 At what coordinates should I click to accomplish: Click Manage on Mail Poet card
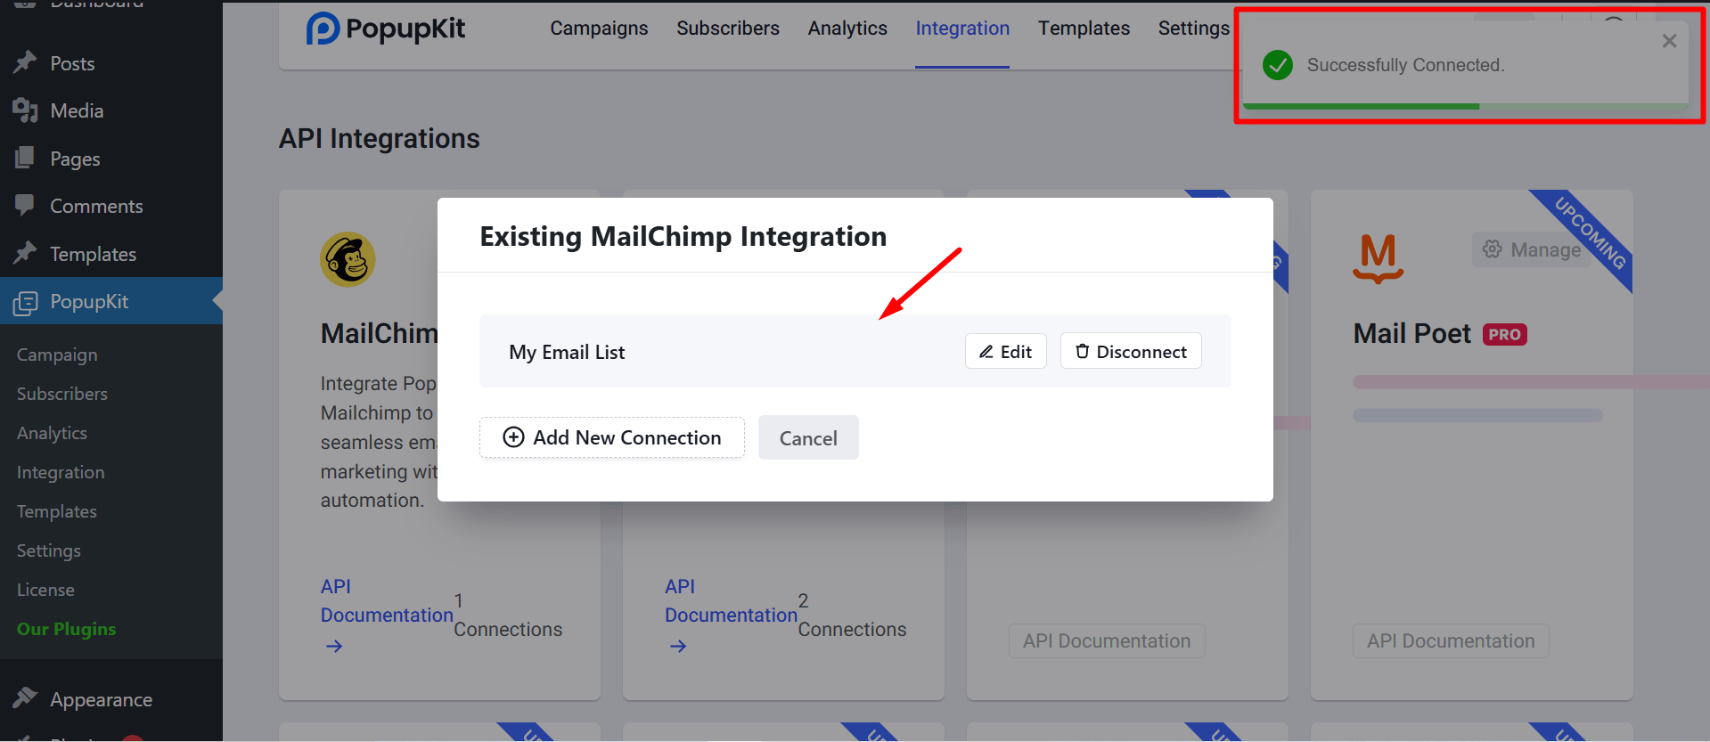pyautogui.click(x=1531, y=249)
